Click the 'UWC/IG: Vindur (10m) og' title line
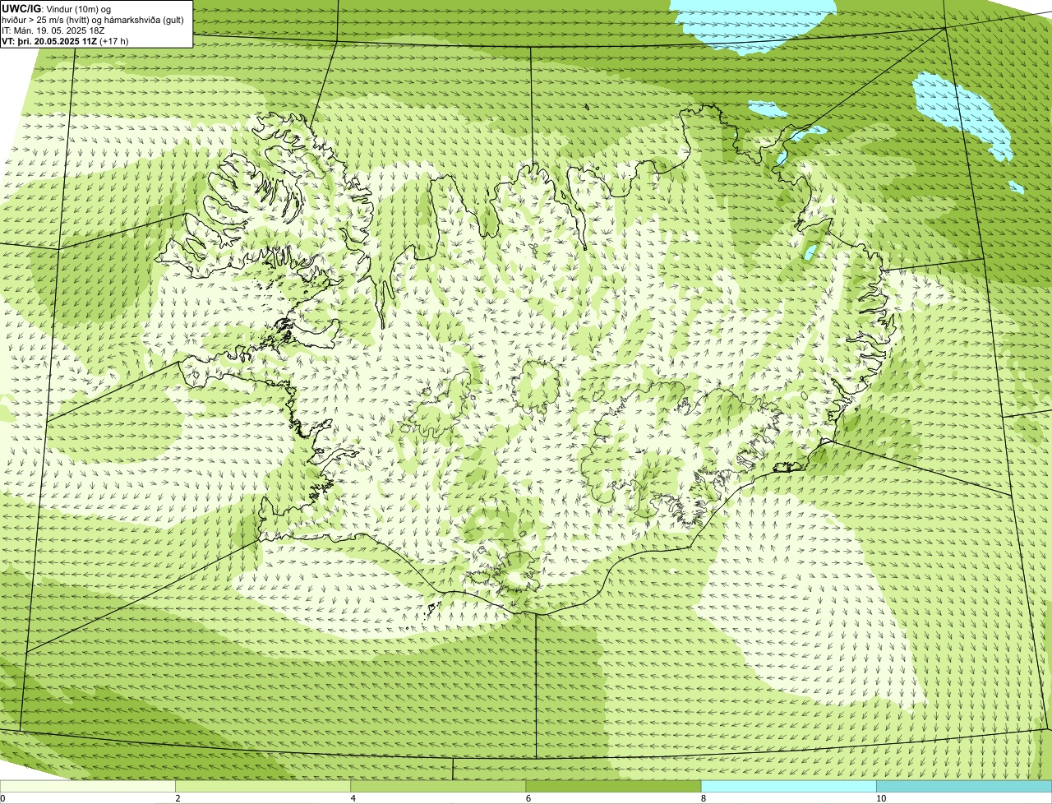Viewport: 1052px width, 804px height. 57,9
